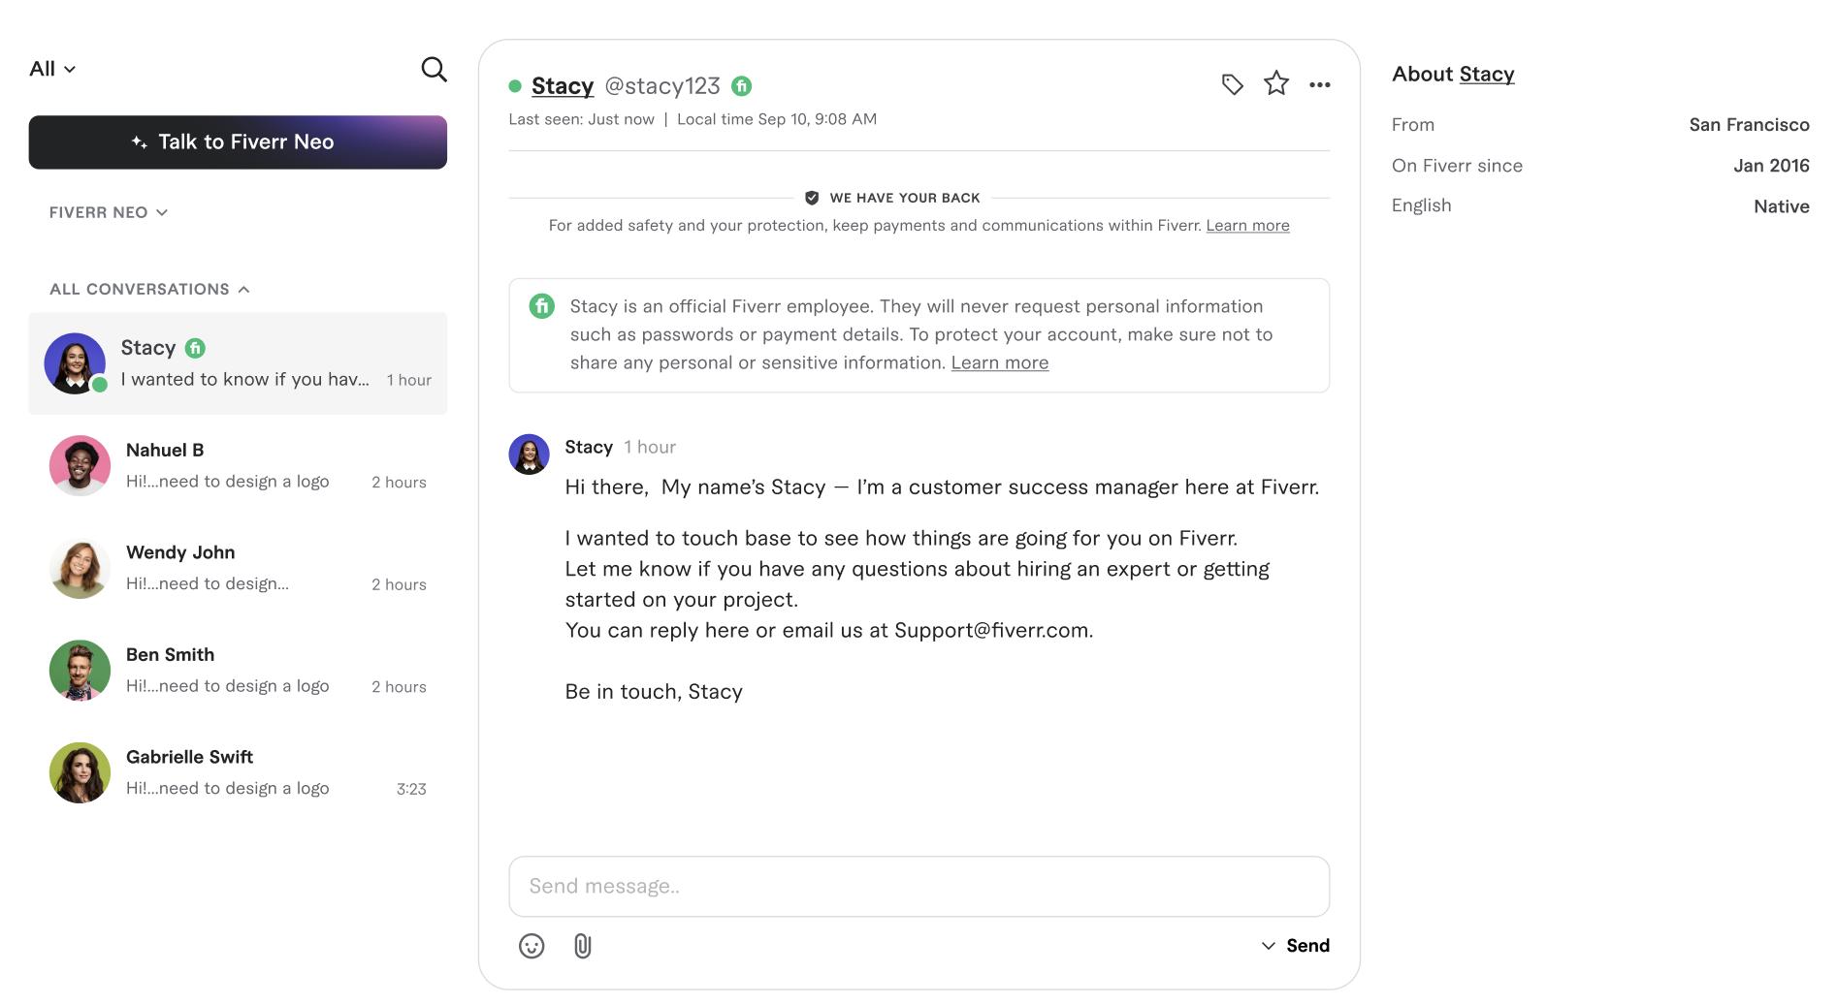Click the tag icon to label this conversation
Screen dimensions: 1837x1004
1232,84
